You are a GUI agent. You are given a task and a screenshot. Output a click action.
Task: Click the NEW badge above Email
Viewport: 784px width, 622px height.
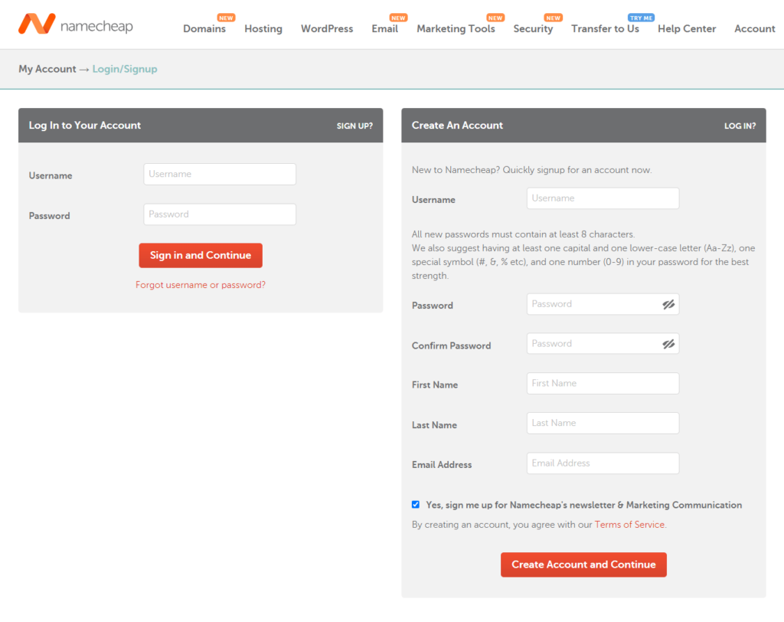(398, 18)
